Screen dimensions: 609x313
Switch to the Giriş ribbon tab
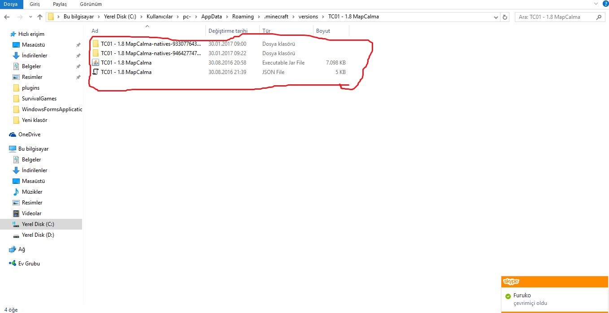tap(35, 4)
